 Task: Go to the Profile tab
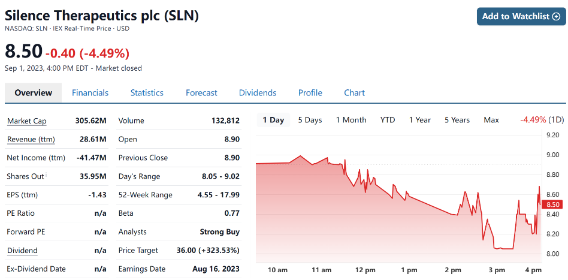(x=310, y=93)
